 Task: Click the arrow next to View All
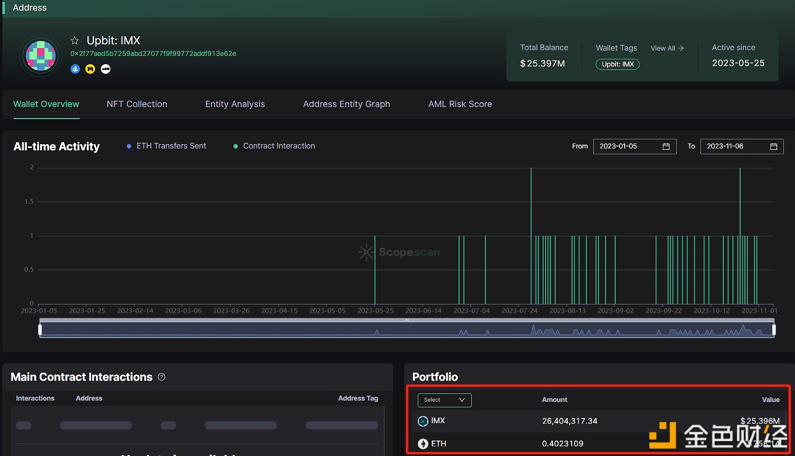[681, 48]
